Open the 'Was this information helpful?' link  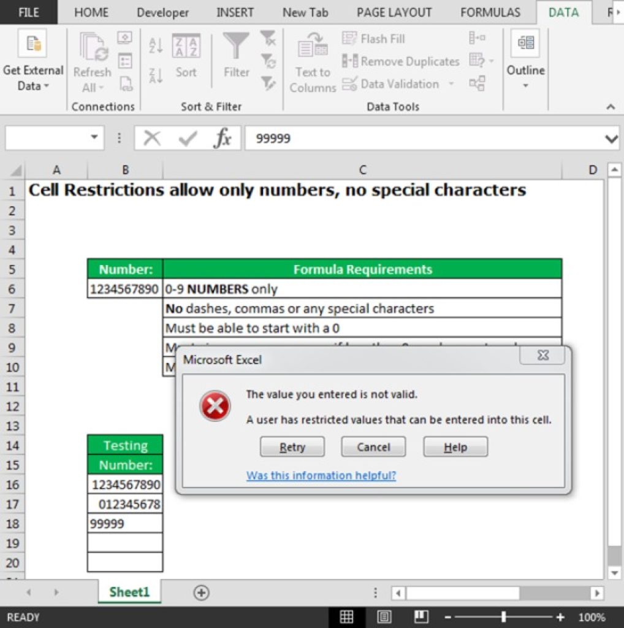tap(321, 475)
